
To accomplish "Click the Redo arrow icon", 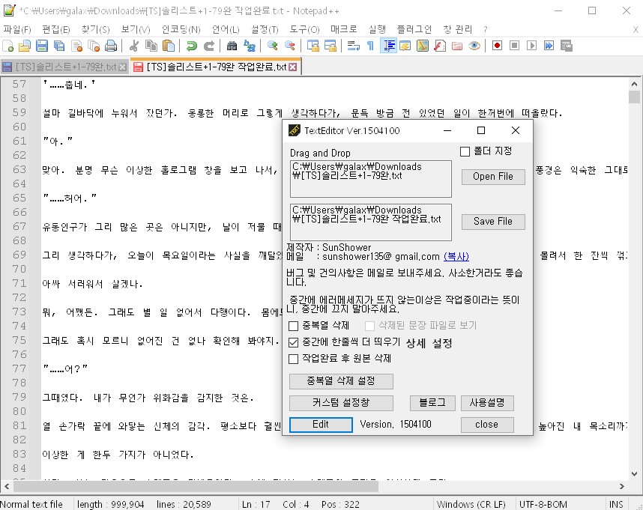I will [x=209, y=46].
